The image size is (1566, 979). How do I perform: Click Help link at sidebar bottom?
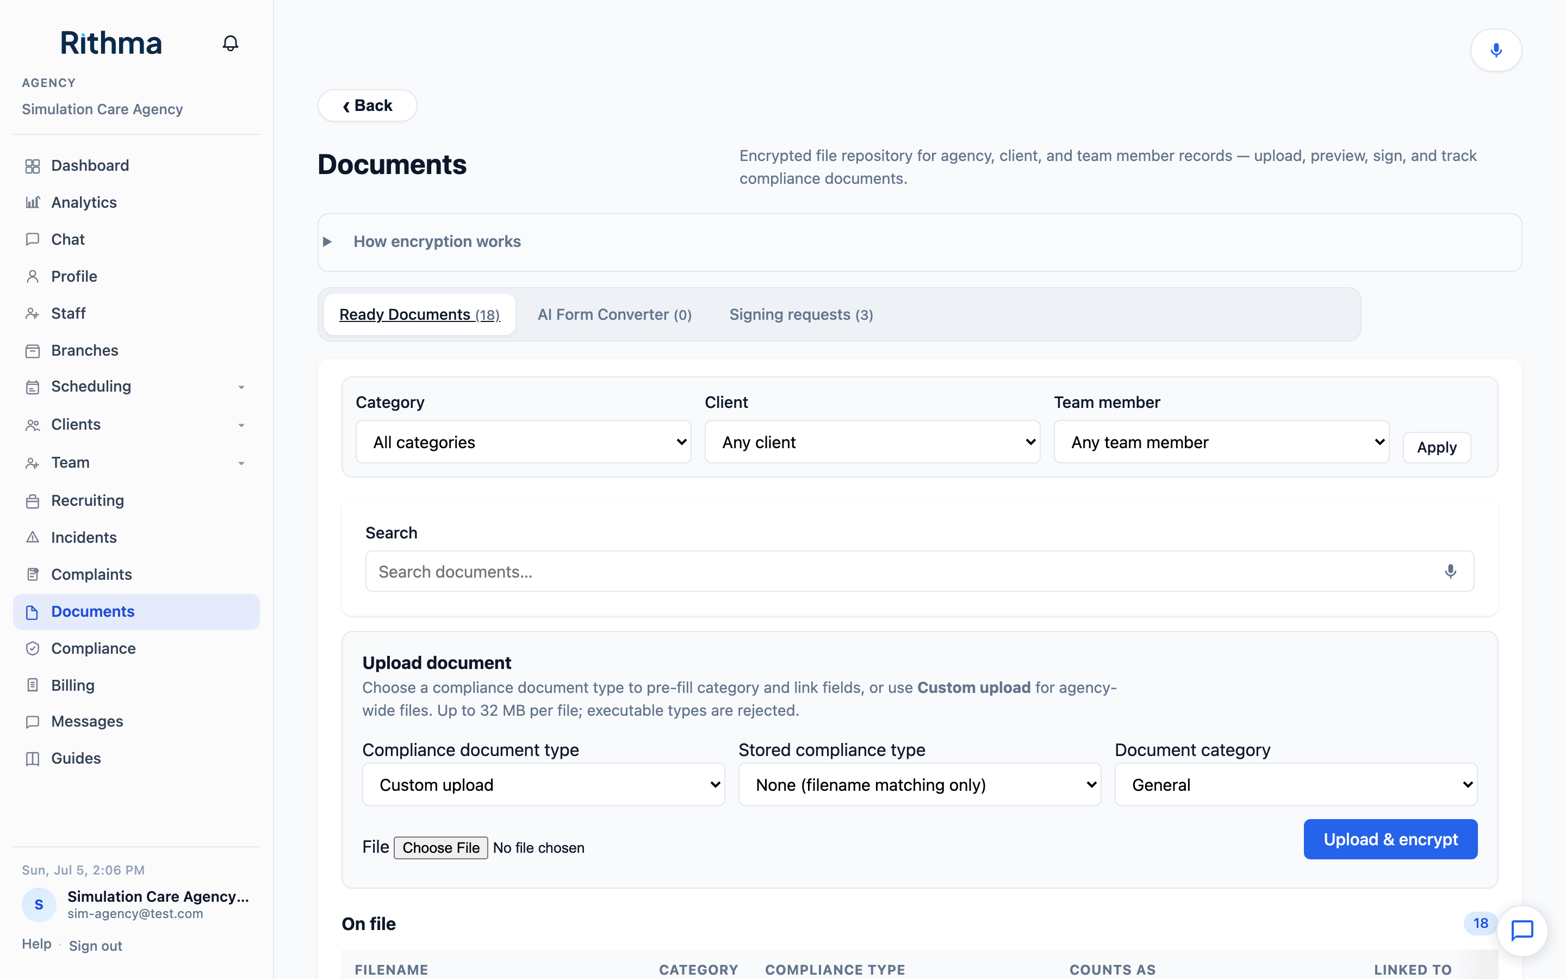coord(36,944)
